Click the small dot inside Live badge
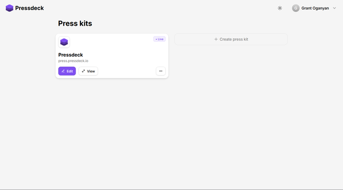The height and width of the screenshot is (190, 343). coord(156,39)
